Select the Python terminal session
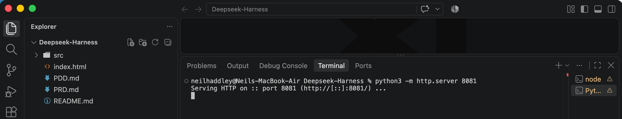Viewport: 622px width, 119px height. point(594,90)
